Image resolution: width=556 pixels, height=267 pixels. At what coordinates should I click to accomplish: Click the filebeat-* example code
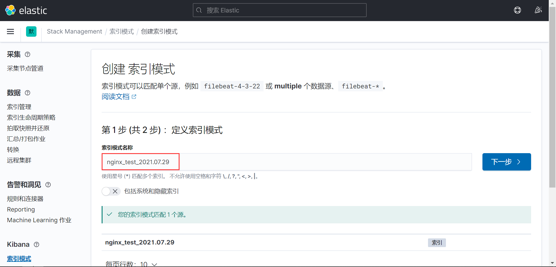361,86
